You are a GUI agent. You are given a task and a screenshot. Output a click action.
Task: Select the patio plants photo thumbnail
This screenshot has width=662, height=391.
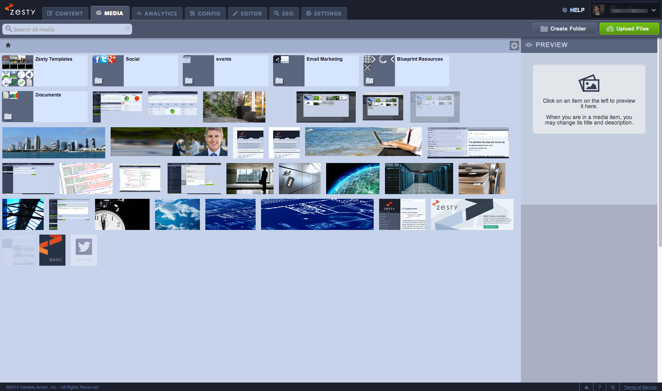click(x=234, y=107)
